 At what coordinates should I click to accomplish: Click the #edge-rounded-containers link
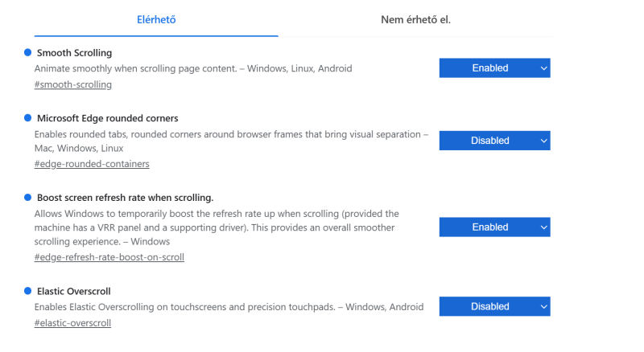92,164
